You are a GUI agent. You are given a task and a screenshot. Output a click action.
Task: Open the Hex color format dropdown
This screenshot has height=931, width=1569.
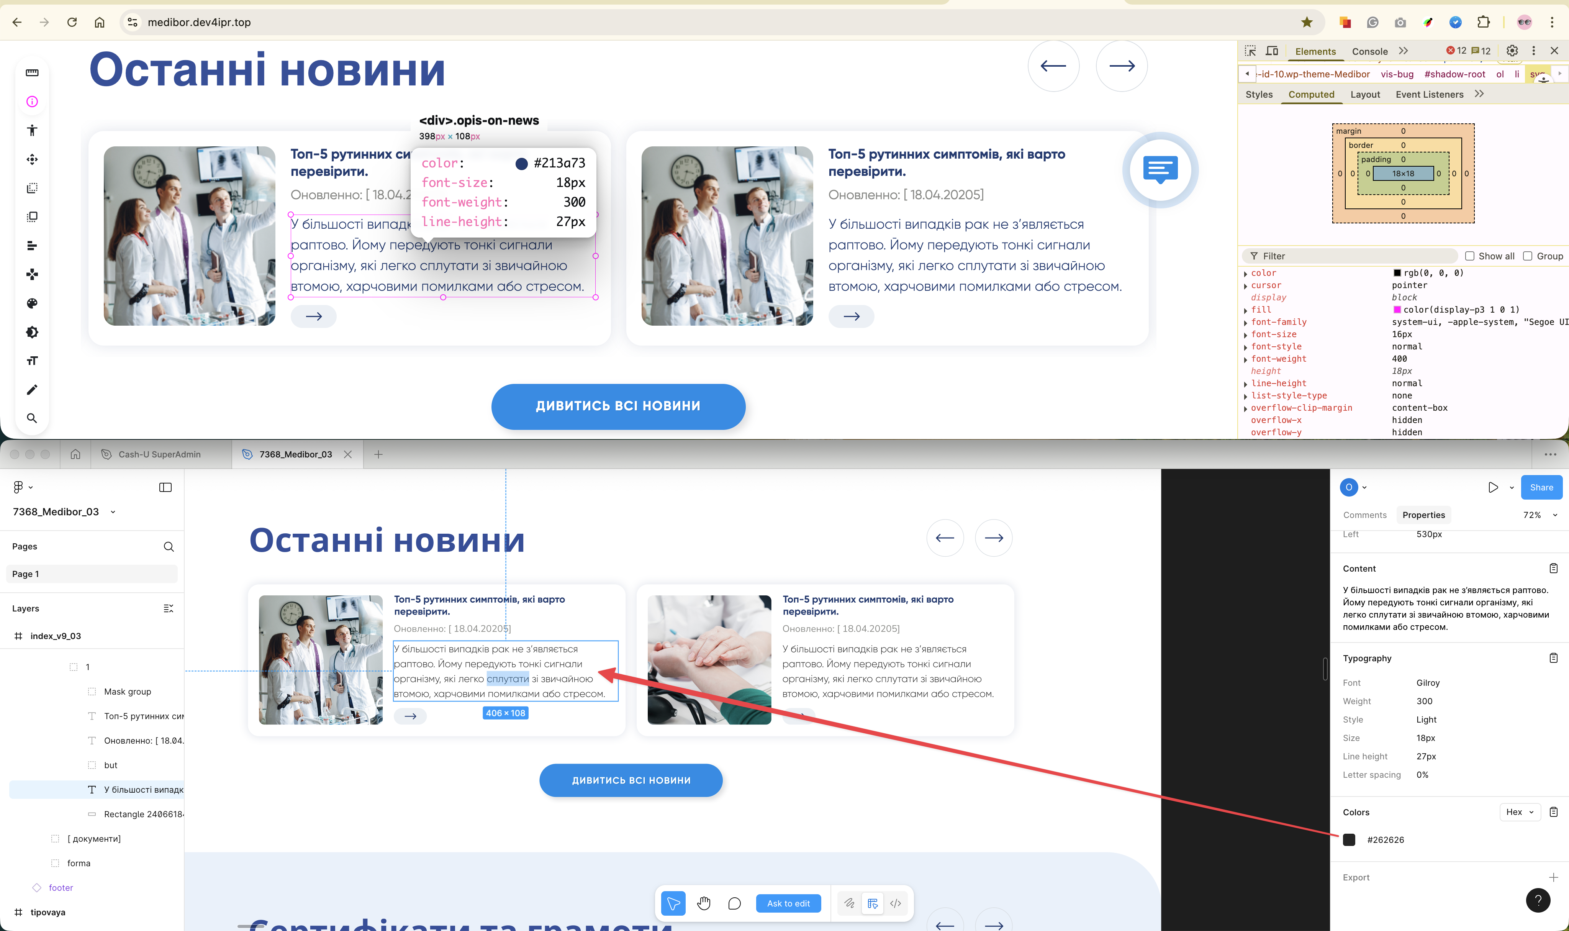tap(1520, 812)
